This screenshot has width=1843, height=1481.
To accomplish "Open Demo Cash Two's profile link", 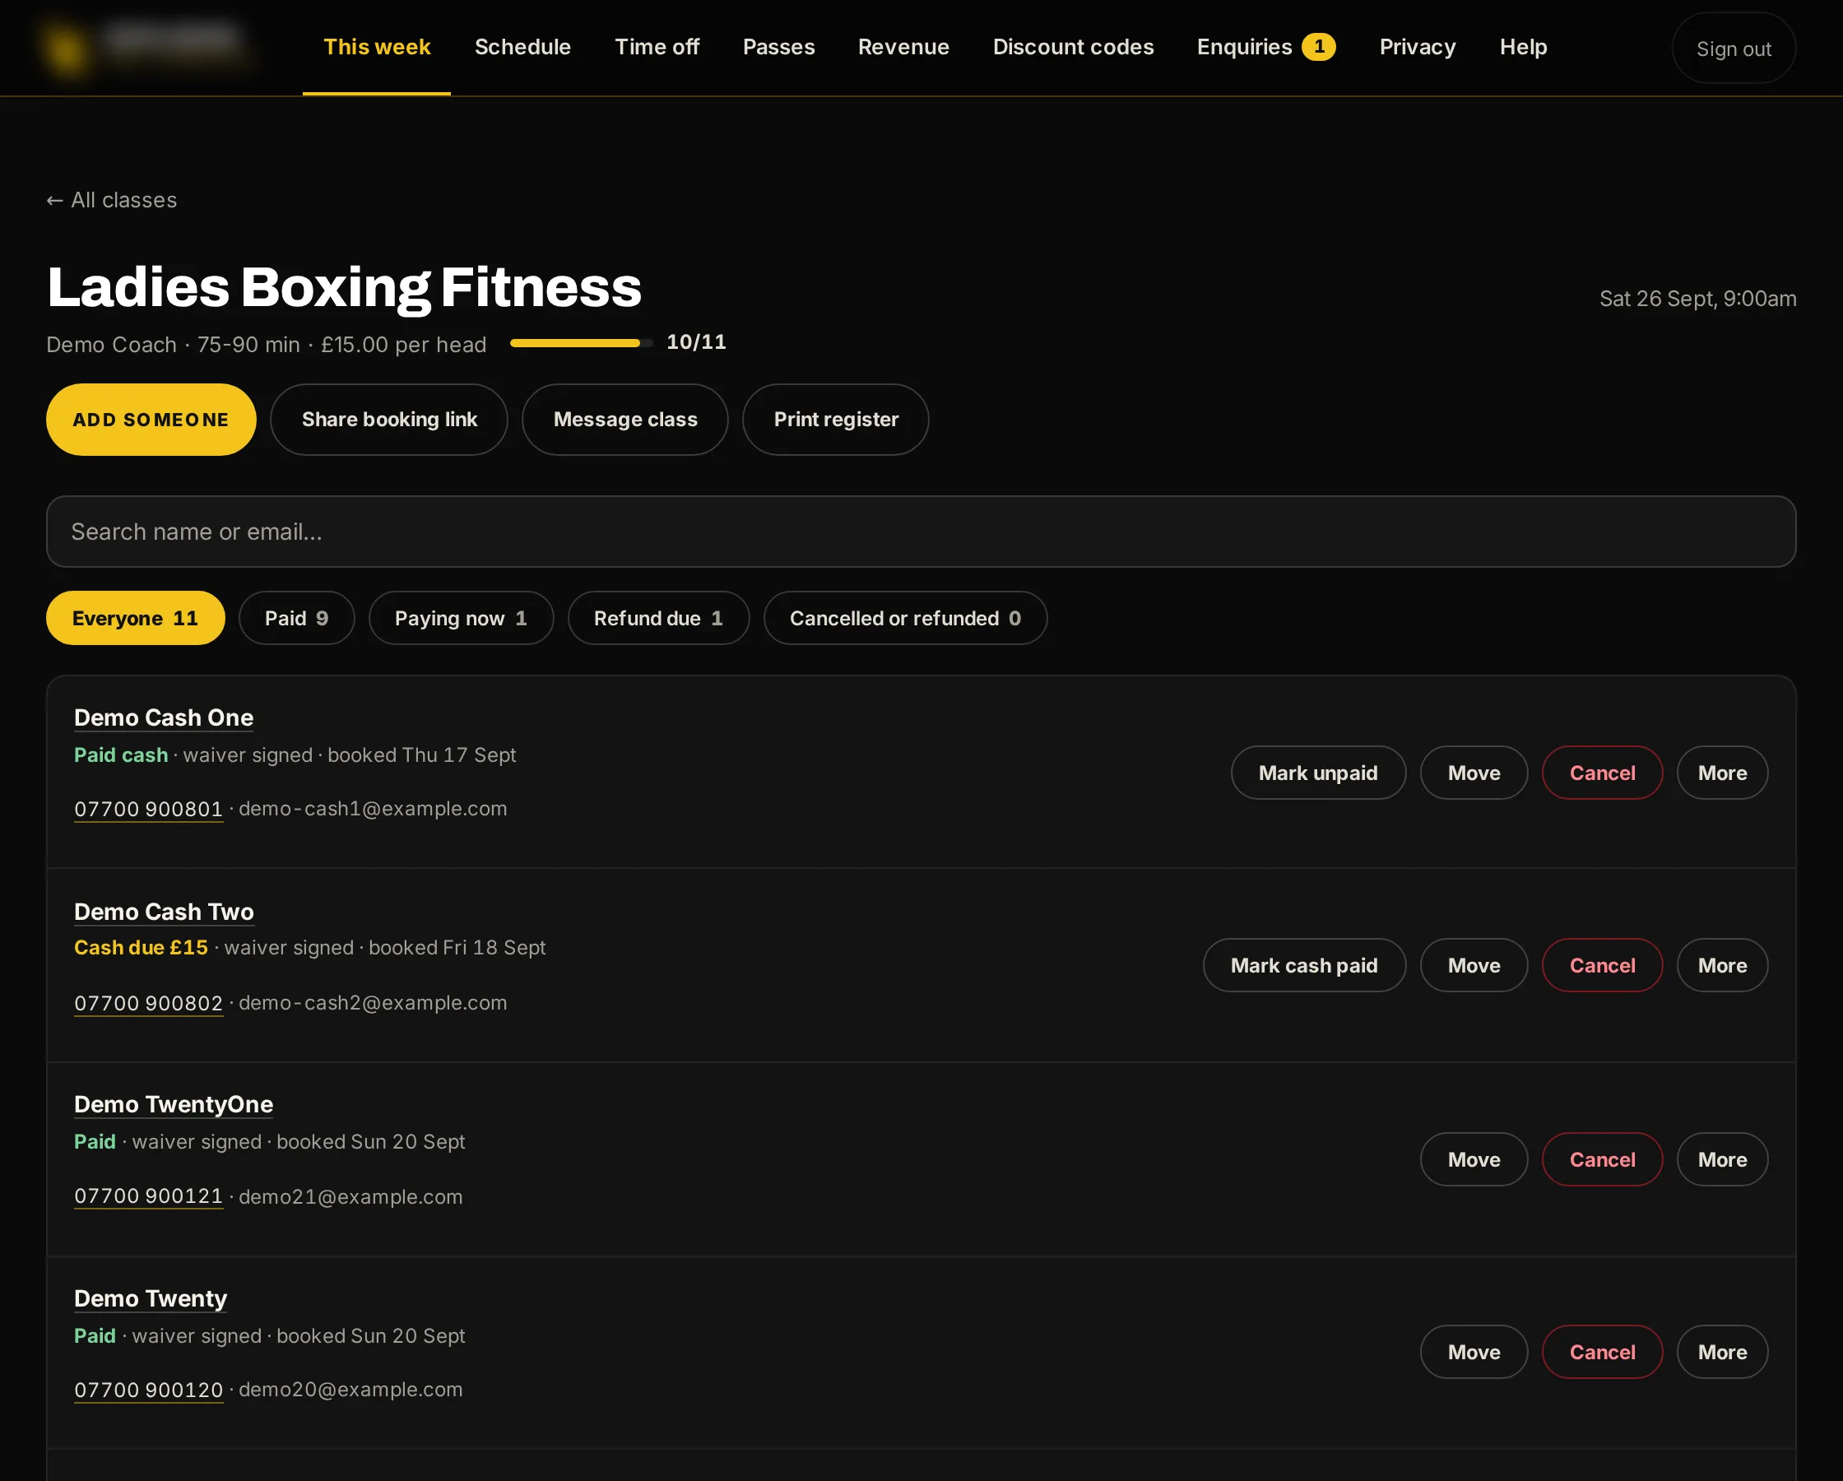I will pos(163,912).
